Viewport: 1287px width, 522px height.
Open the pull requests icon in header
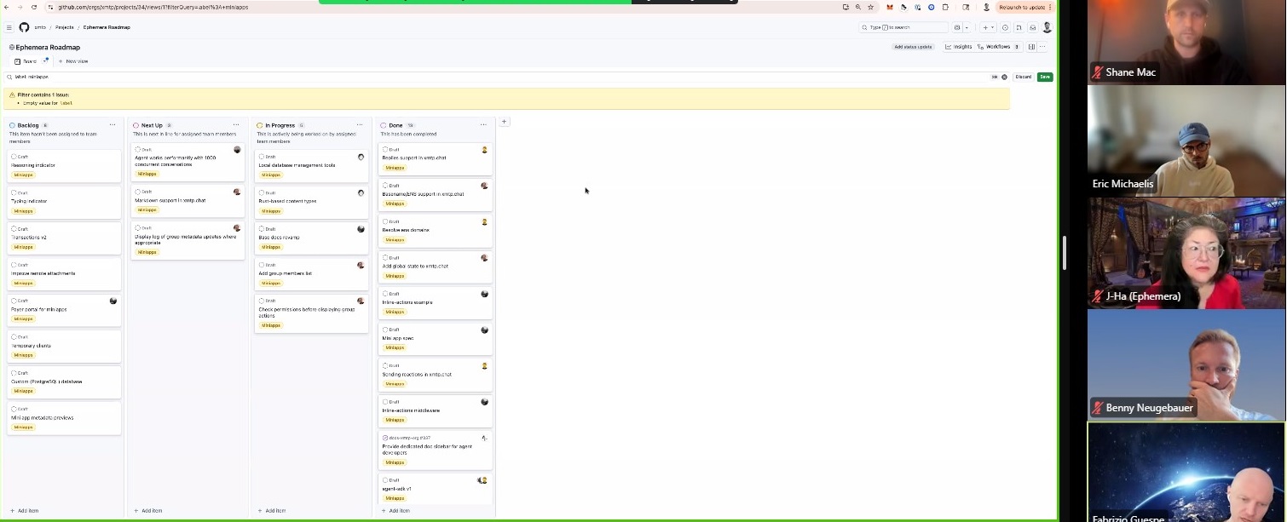pos(1019,27)
